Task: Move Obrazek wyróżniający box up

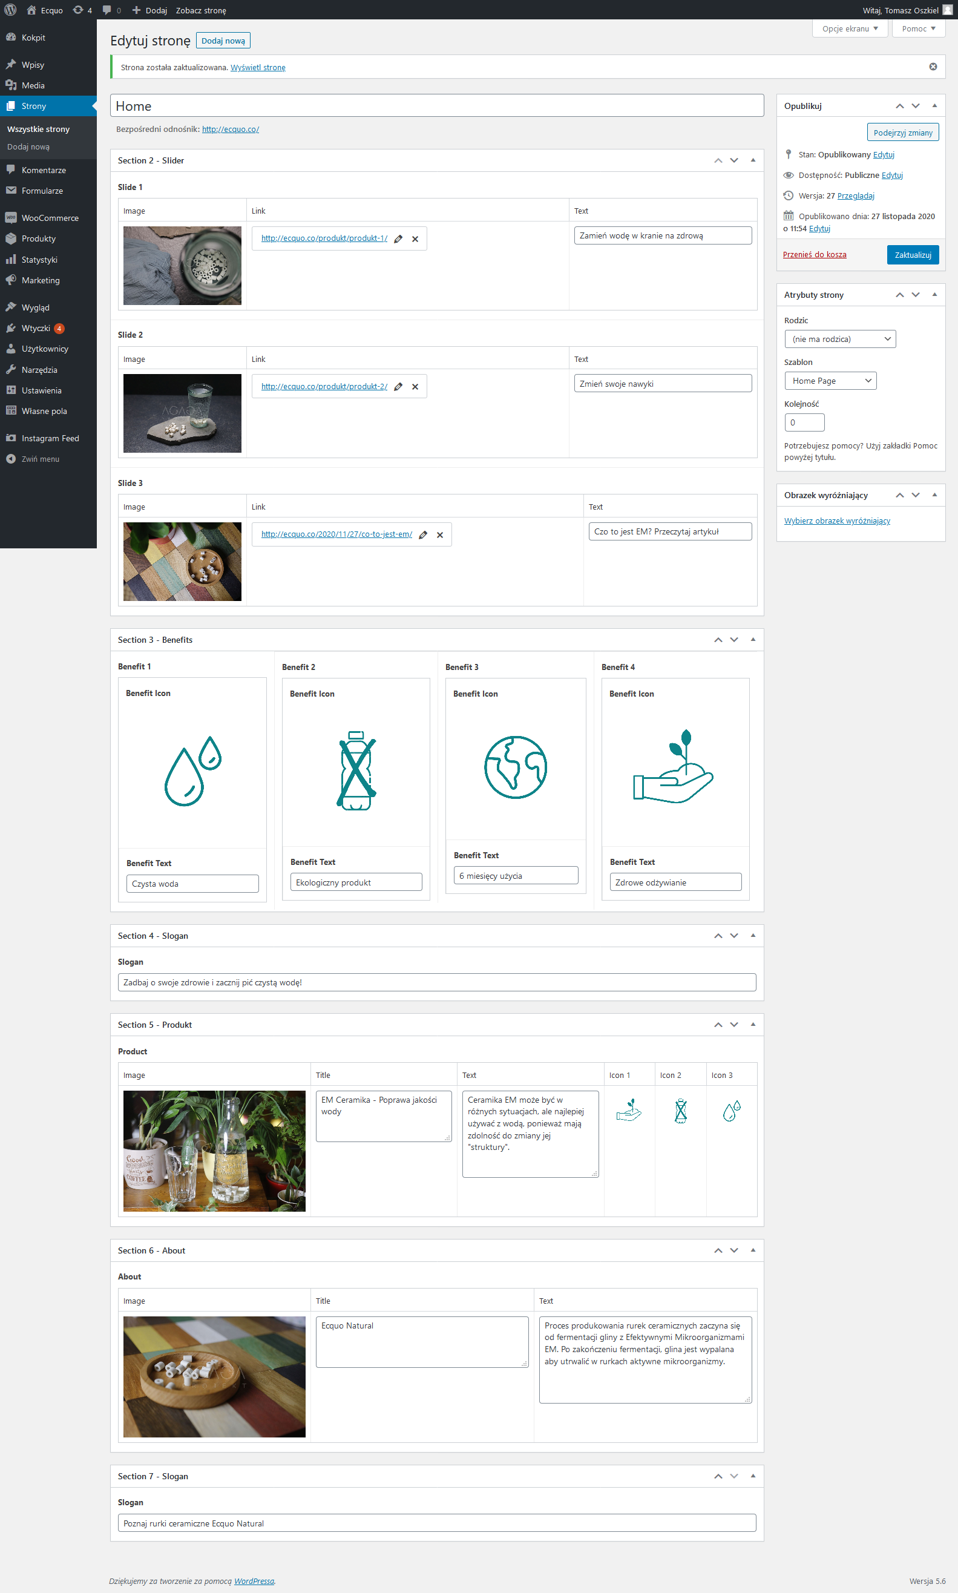Action: 899,495
